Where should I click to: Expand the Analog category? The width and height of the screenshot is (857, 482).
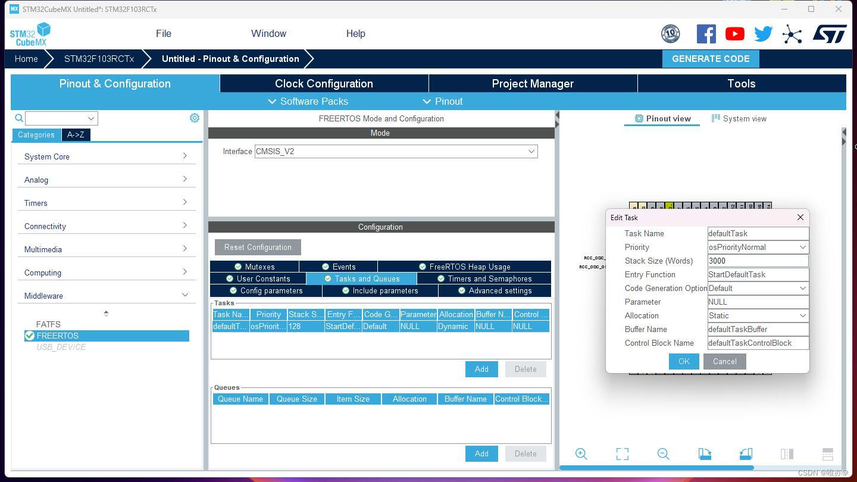point(106,180)
